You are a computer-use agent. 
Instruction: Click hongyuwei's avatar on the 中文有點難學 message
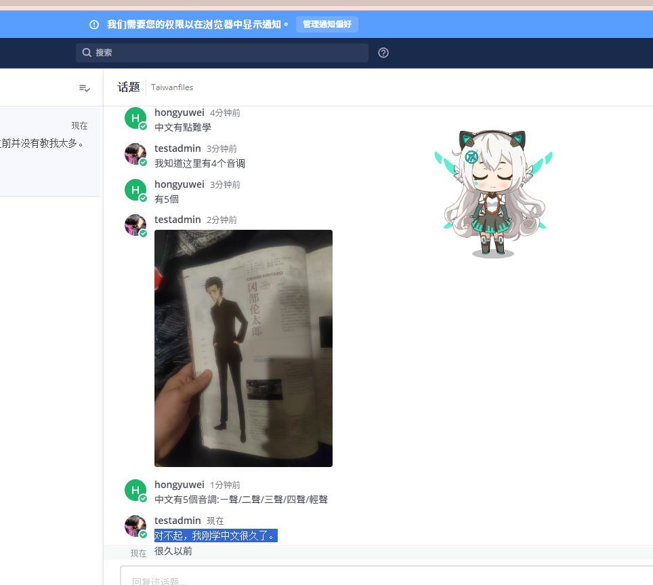[x=135, y=119]
